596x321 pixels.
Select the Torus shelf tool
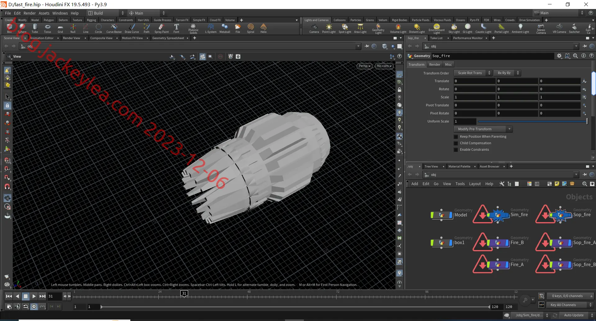tap(47, 29)
